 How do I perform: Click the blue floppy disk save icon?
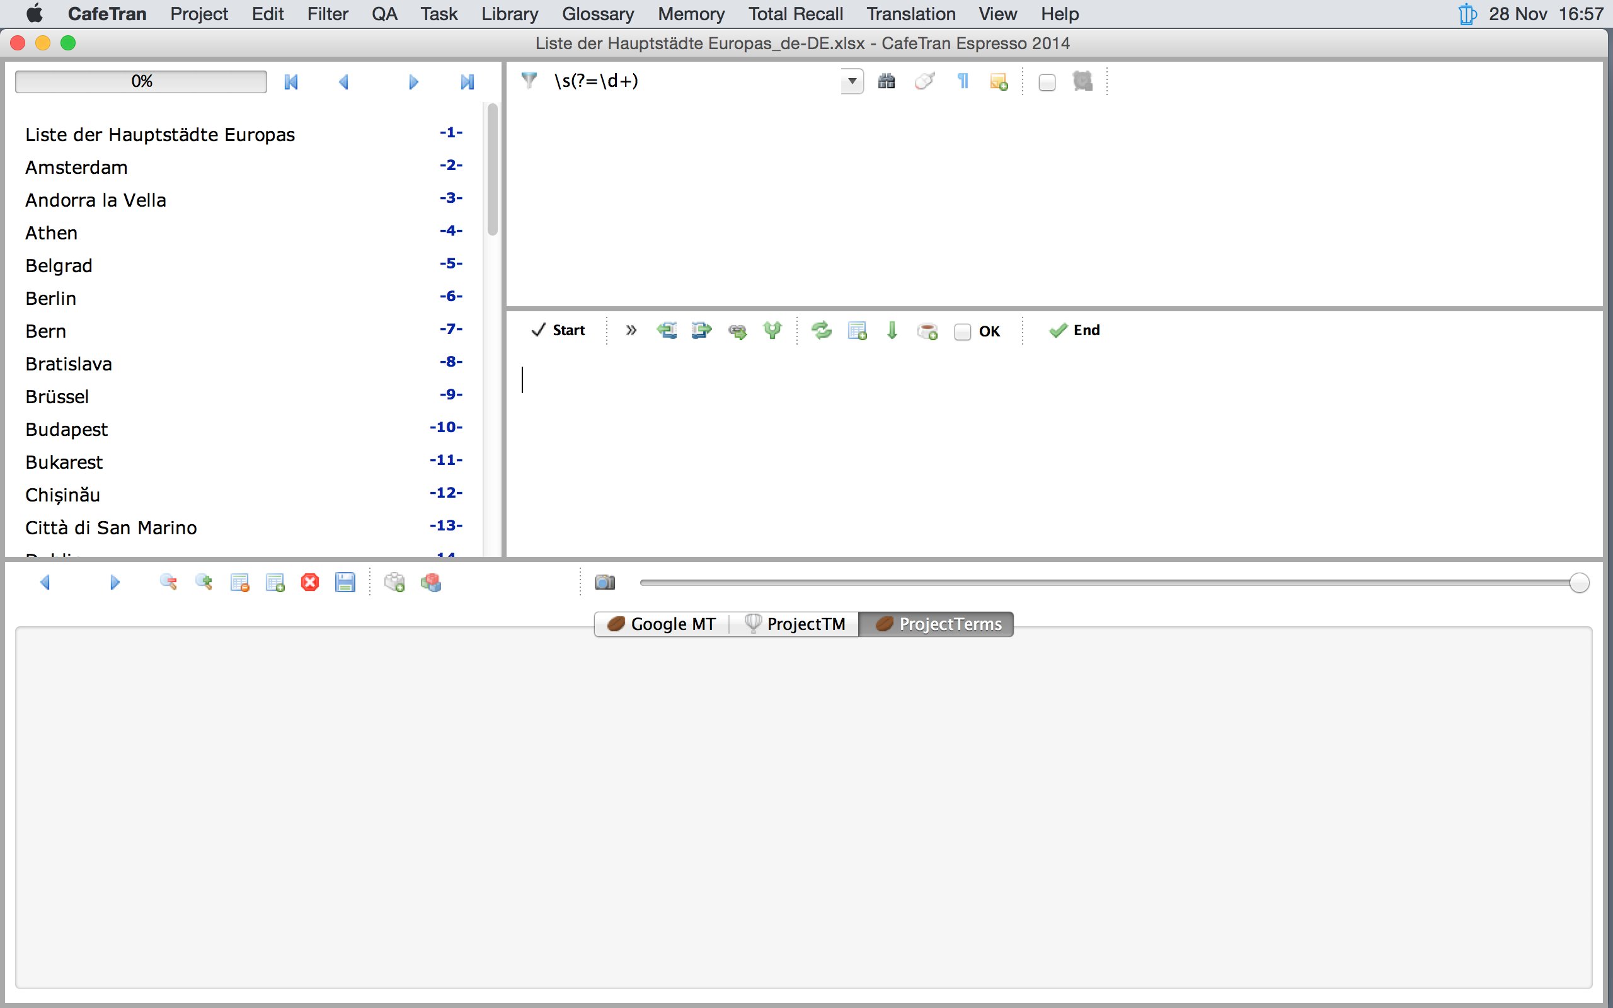[x=345, y=582]
